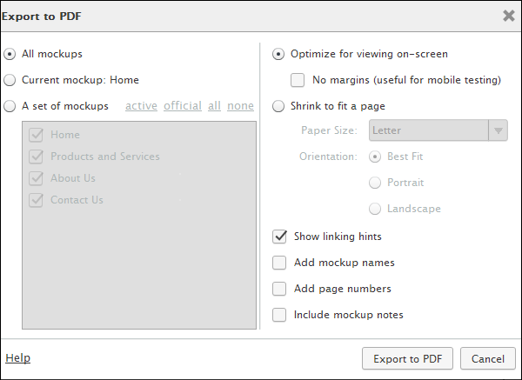This screenshot has height=380, width=522.
Task: Toggle the Home mockup checkbox
Action: [37, 135]
